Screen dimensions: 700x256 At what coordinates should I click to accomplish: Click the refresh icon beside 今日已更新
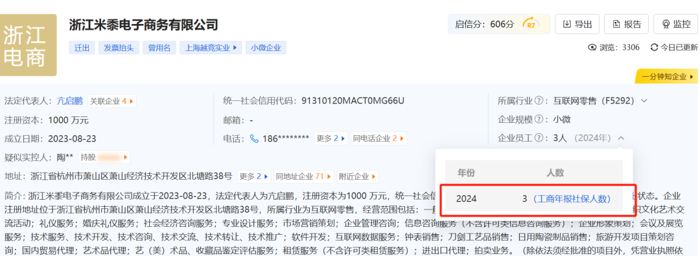(x=654, y=48)
